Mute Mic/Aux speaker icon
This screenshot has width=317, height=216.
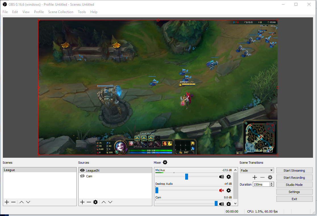coord(221,177)
